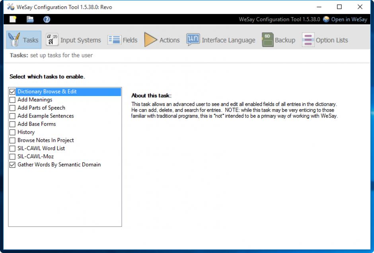Click the Fields list icon
Image resolution: width=374 pixels, height=253 pixels.
click(114, 40)
